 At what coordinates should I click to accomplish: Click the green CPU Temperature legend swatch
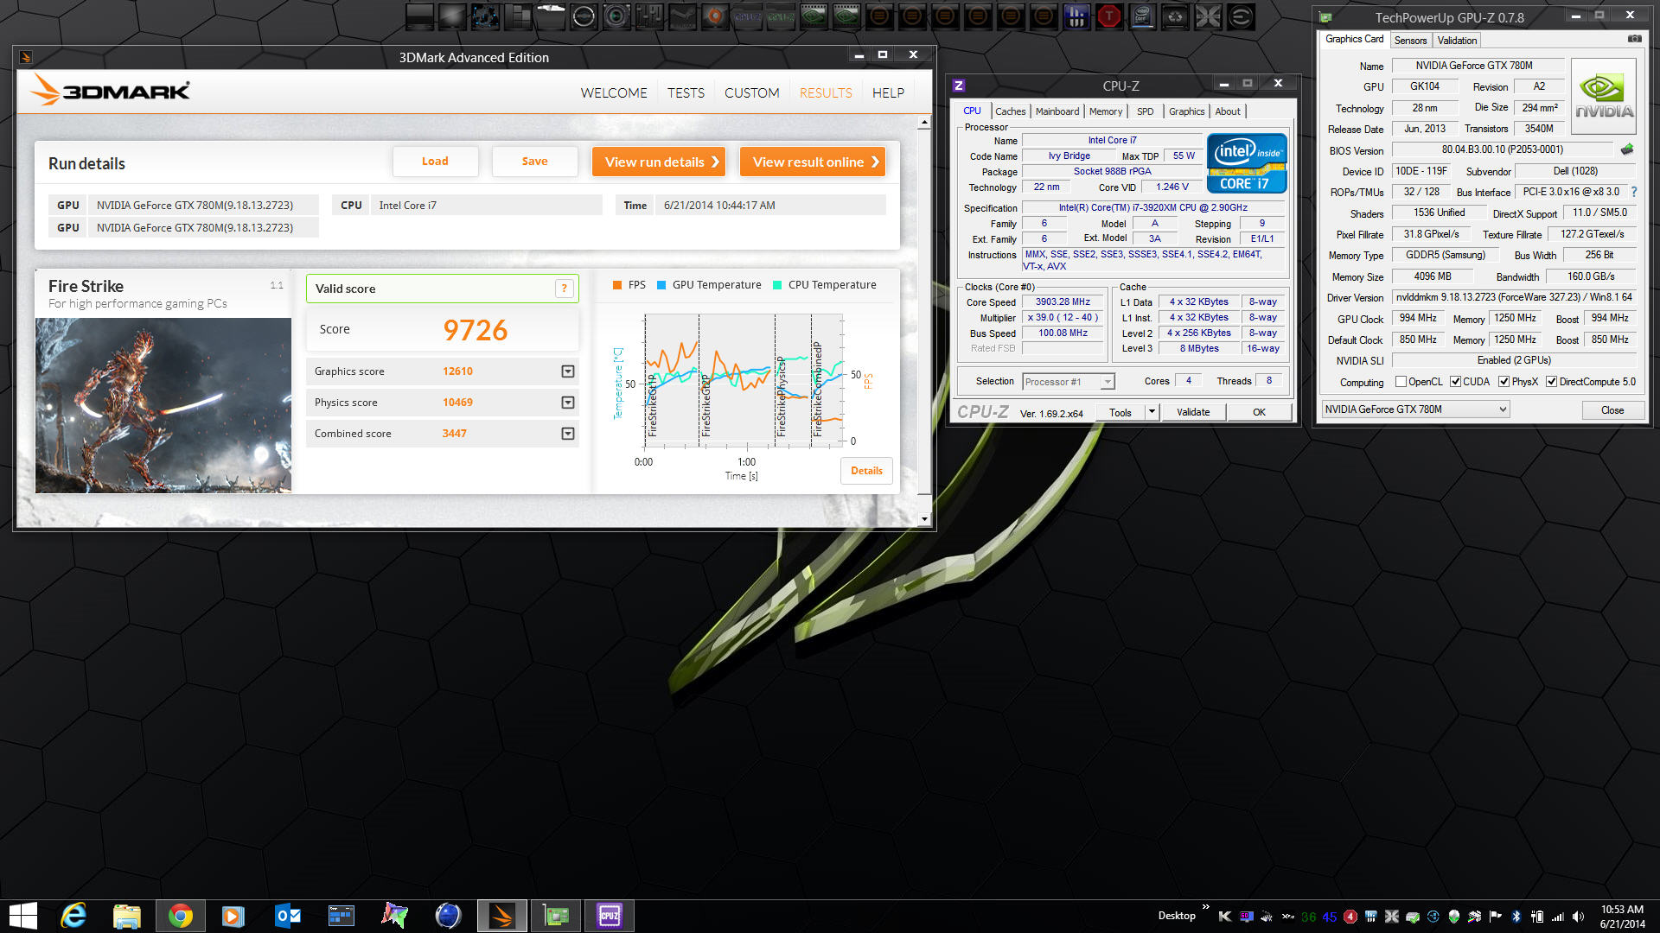pos(777,285)
